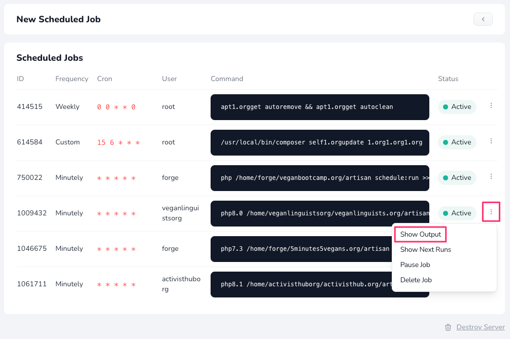Screen dimensions: 510x339
Task: Open the actions menu for job 750022
Action: [491, 176]
